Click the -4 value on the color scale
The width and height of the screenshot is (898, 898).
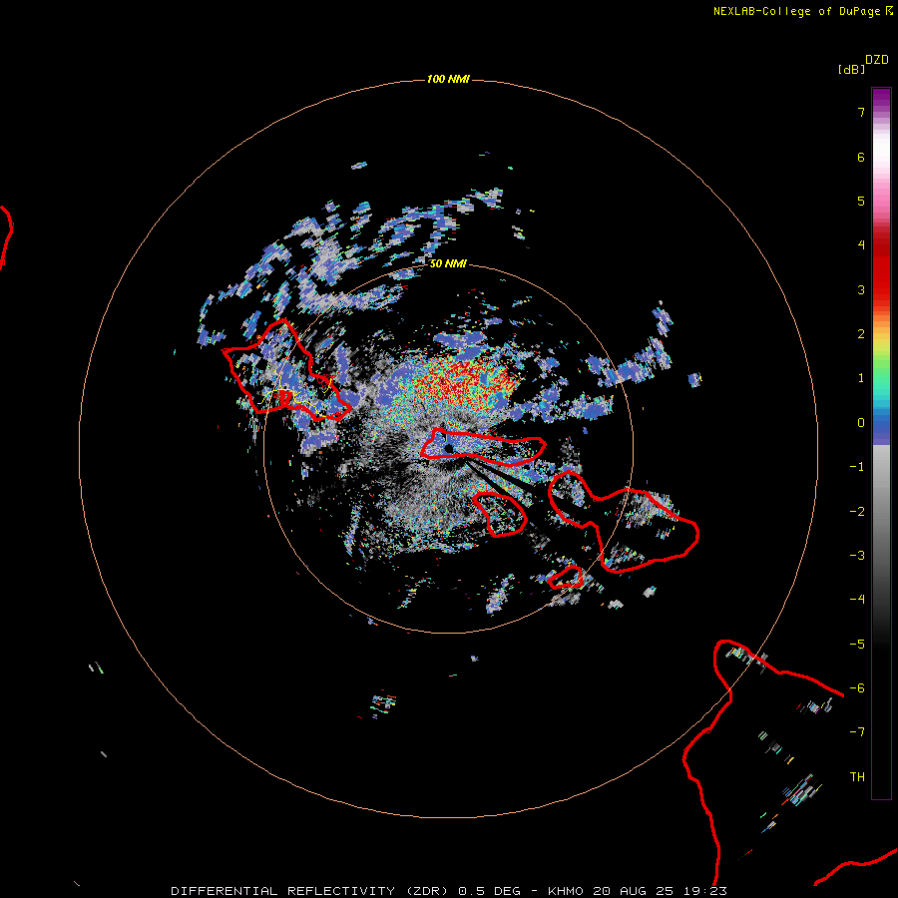pyautogui.click(x=857, y=600)
